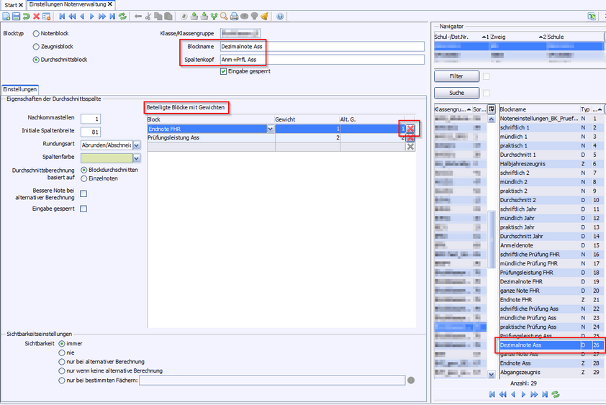Open help with the blue question mark icon
Screen dimensions: 606x405
pos(280,16)
